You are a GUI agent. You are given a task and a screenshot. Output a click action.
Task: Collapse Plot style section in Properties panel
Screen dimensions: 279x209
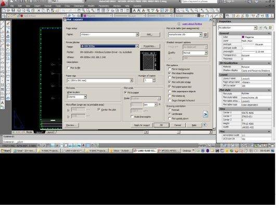[269, 90]
